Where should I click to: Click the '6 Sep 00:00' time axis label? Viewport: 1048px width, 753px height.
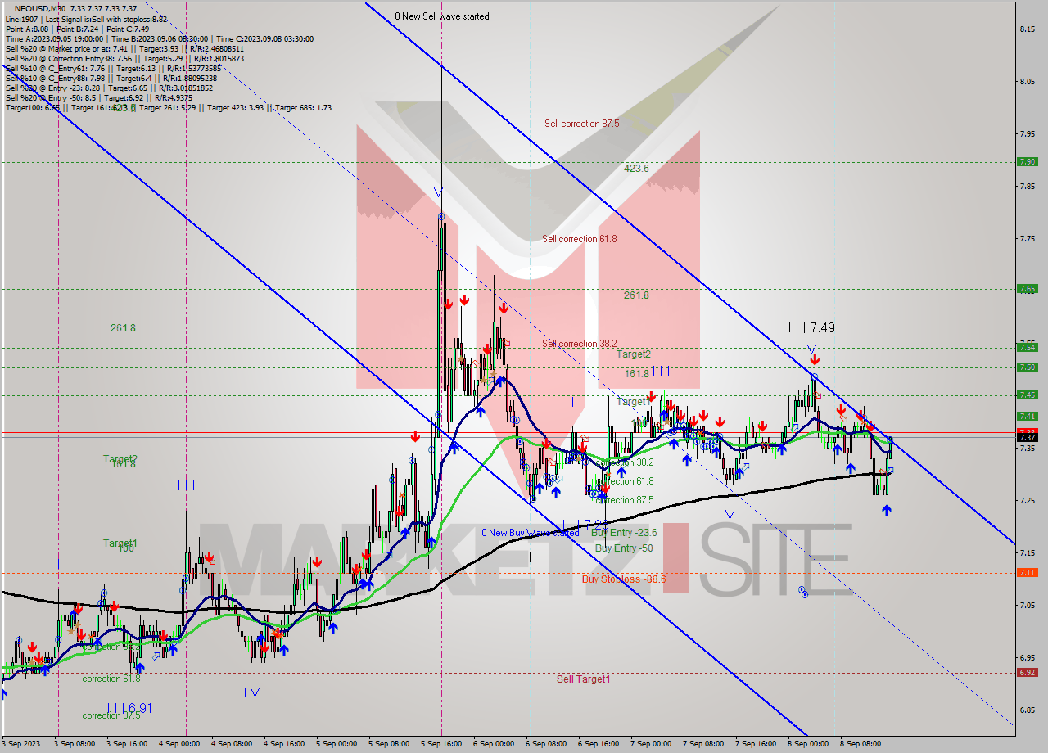[x=494, y=745]
